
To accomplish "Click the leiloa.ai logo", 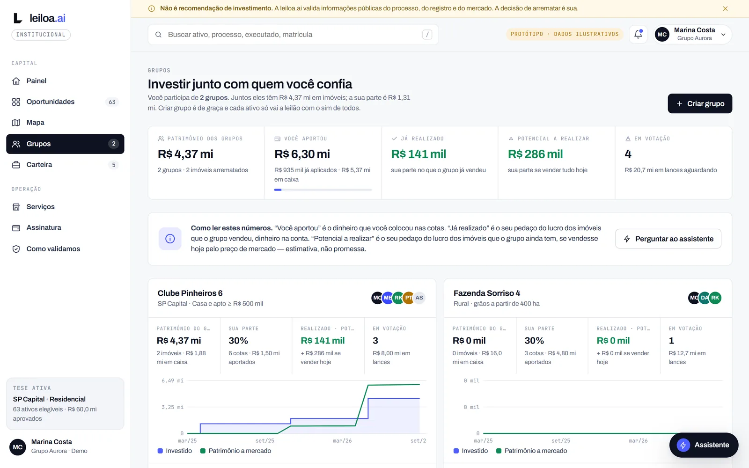I will pyautogui.click(x=39, y=18).
